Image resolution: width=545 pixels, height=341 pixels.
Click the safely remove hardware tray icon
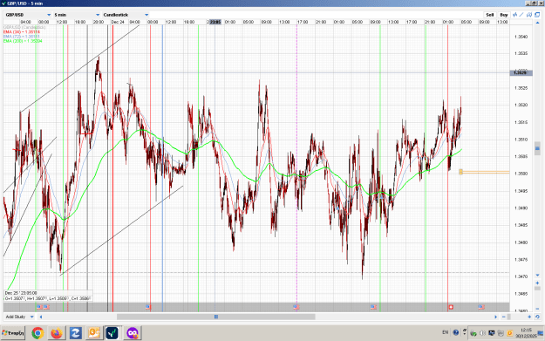click(473, 333)
